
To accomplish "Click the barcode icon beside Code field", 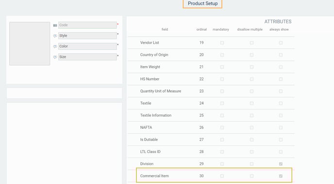I will tap(55, 25).
